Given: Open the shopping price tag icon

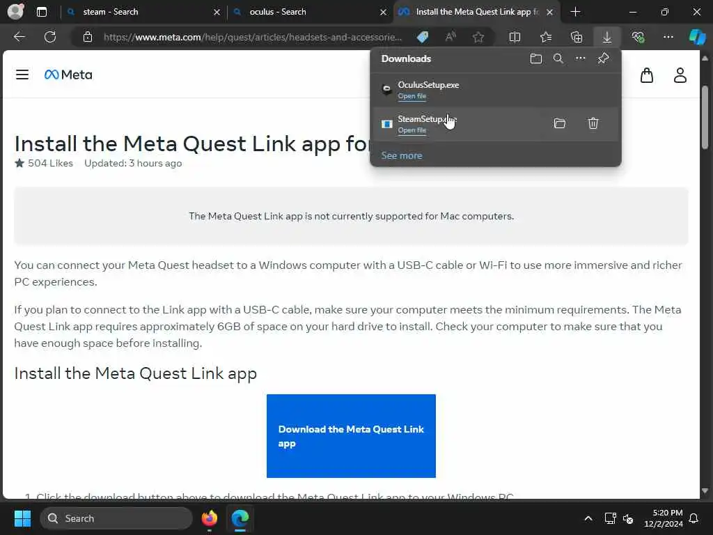Looking at the screenshot, I should (x=423, y=37).
